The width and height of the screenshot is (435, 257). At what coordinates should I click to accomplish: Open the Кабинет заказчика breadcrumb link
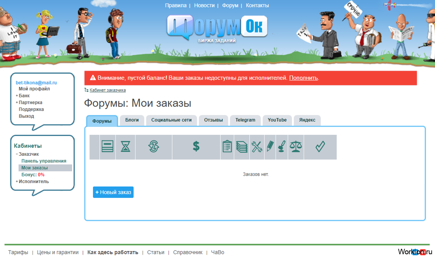coord(108,90)
